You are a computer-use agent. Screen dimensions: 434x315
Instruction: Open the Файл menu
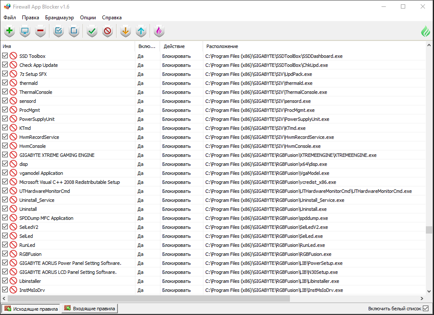[x=10, y=18]
